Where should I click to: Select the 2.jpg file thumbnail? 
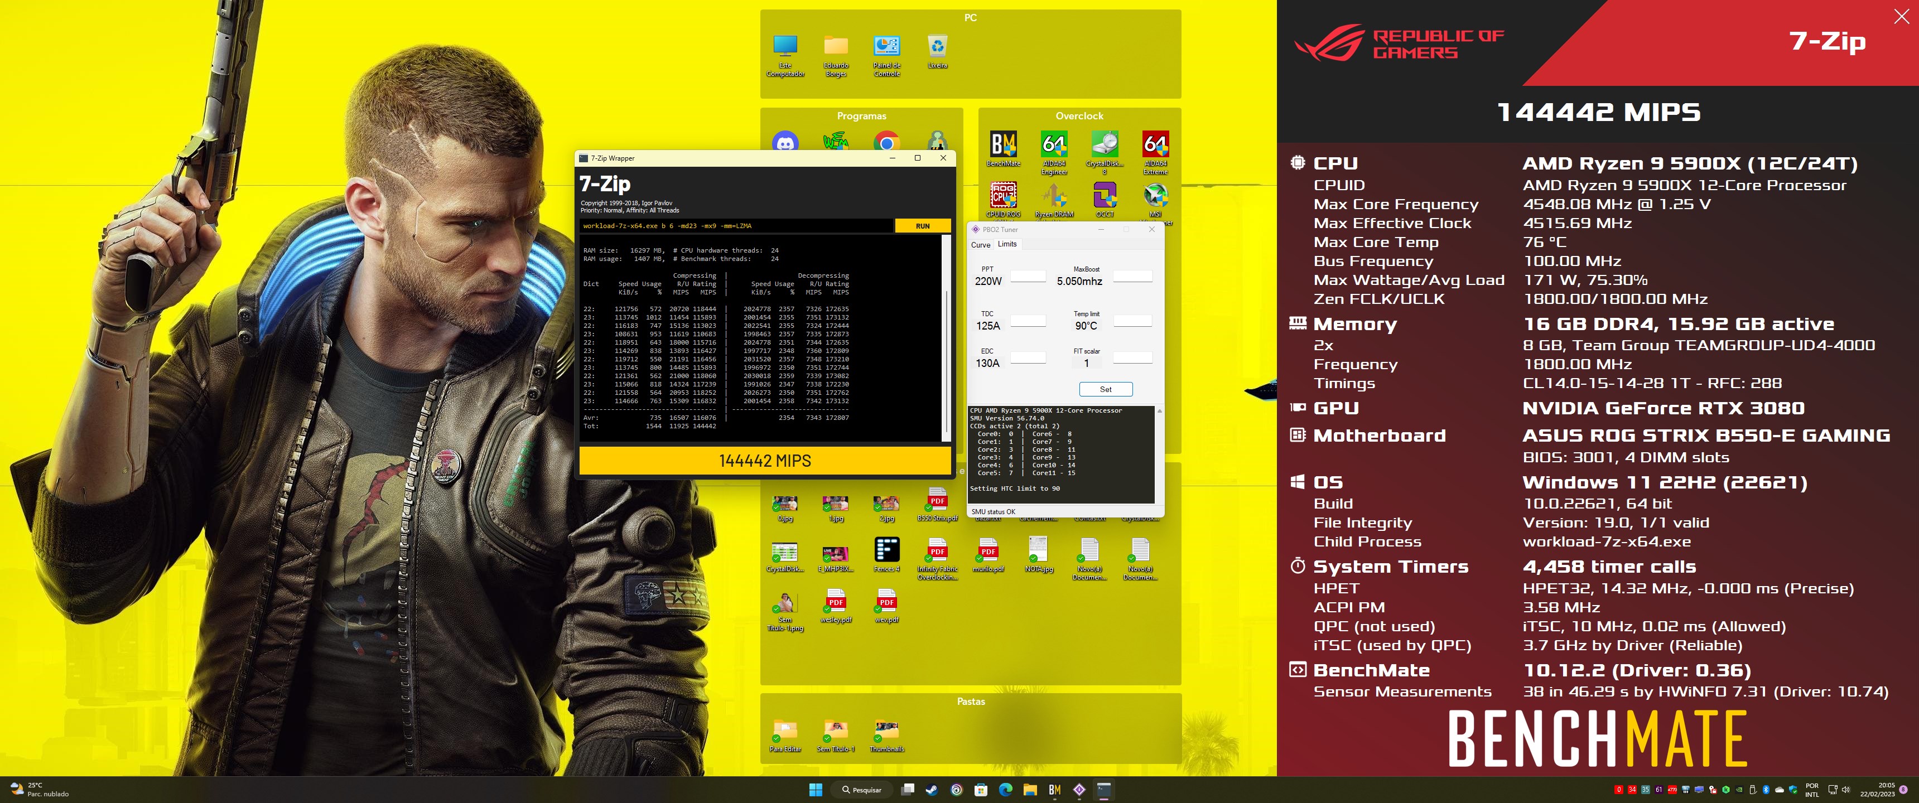tap(886, 508)
